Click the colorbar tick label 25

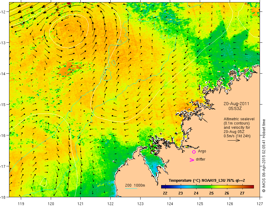211,193
